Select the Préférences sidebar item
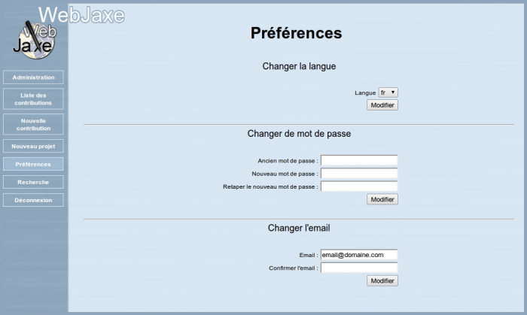 click(33, 164)
